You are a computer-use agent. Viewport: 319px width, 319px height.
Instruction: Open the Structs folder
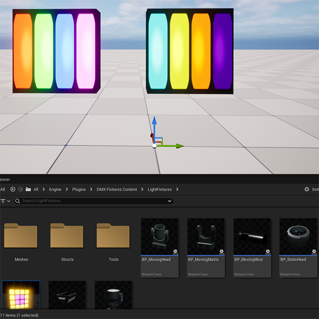67,236
